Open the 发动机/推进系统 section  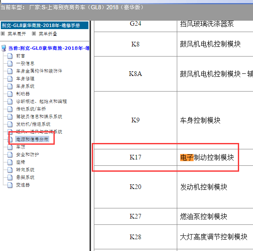(x=33, y=124)
